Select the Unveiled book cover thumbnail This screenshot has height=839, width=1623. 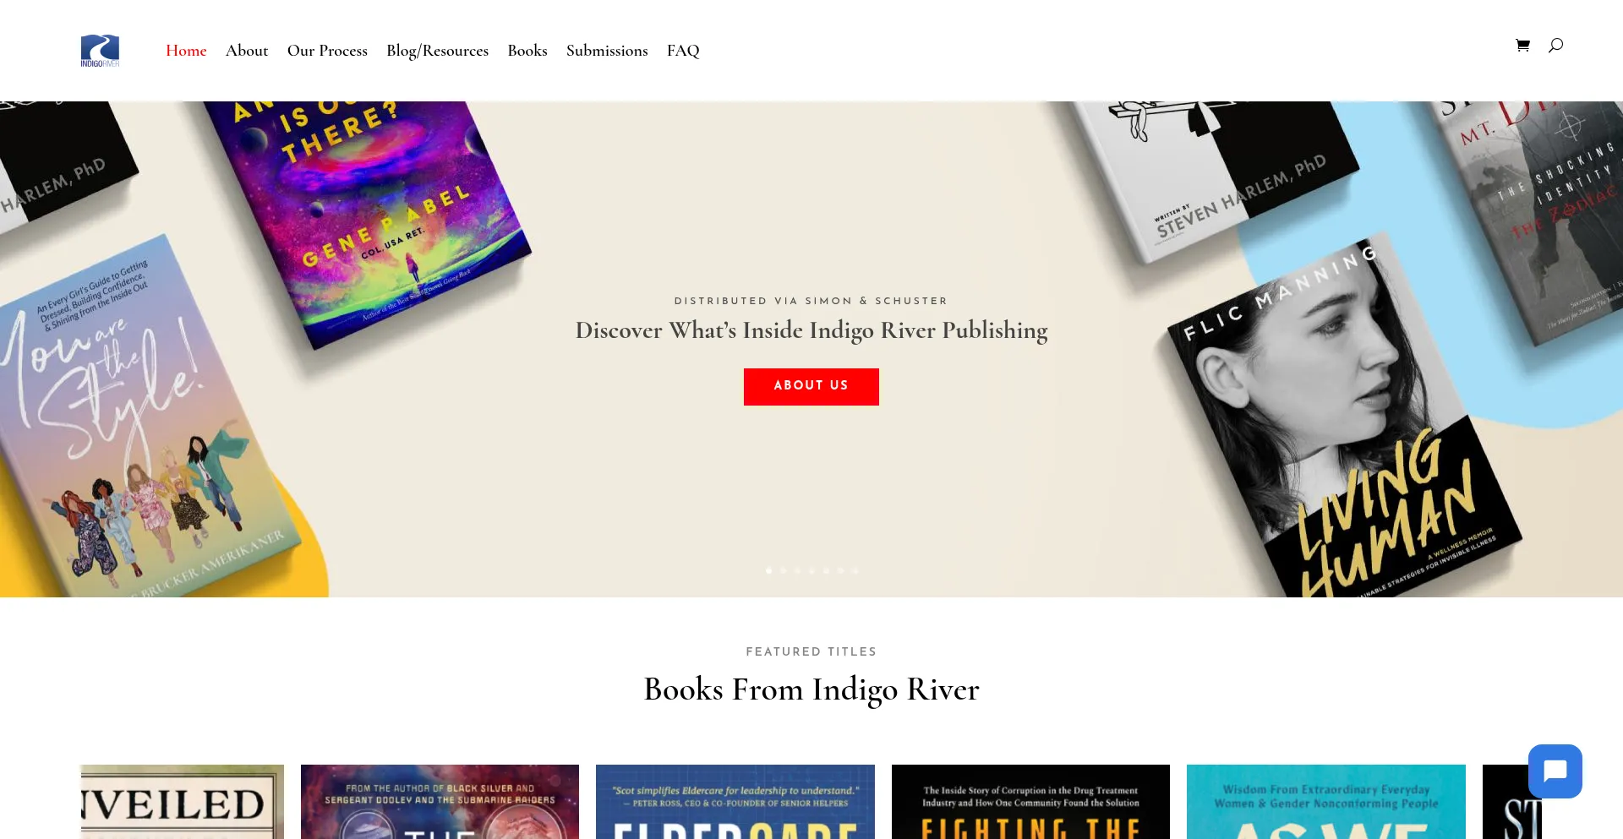click(x=182, y=802)
